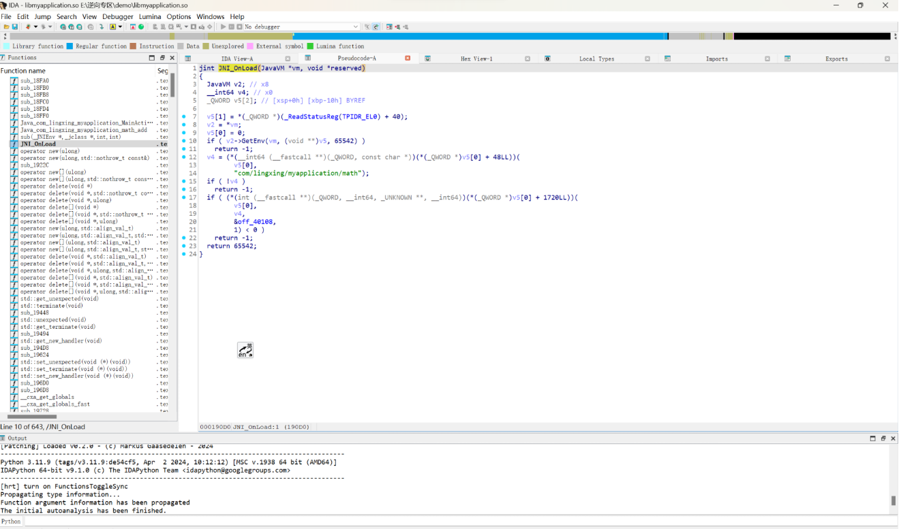Open the Debugger menu
Viewport: 901px width, 529px height.
(117, 16)
